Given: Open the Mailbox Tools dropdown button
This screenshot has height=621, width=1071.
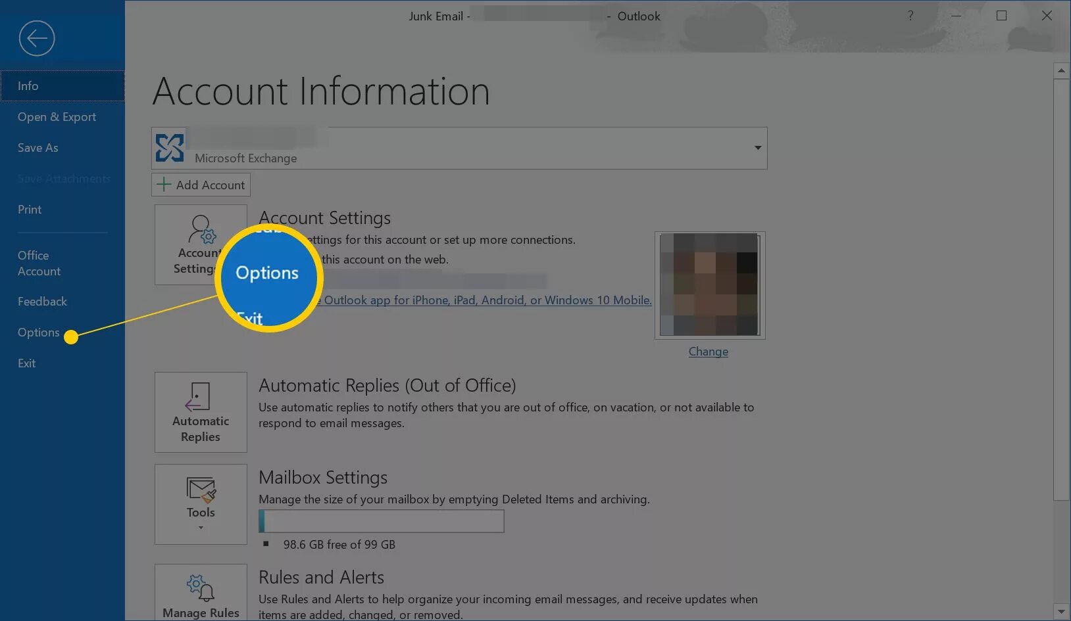Looking at the screenshot, I should coord(201,504).
